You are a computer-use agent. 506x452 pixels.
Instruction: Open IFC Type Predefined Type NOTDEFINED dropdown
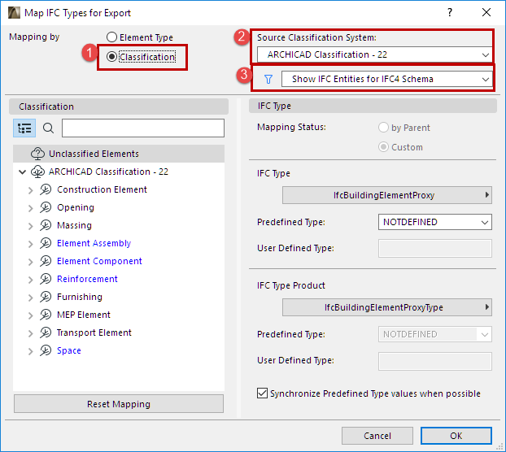[435, 222]
